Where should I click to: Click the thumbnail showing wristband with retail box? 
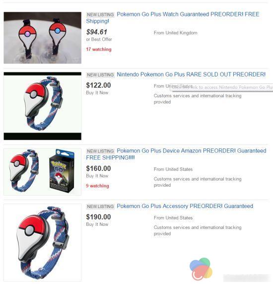click(x=43, y=172)
